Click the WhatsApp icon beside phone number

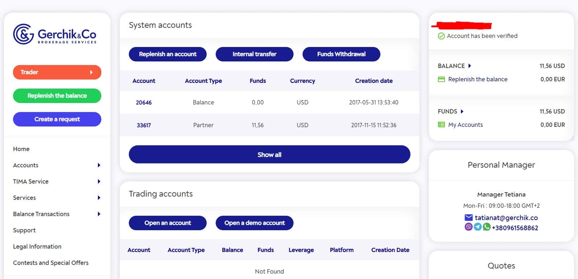coord(486,227)
